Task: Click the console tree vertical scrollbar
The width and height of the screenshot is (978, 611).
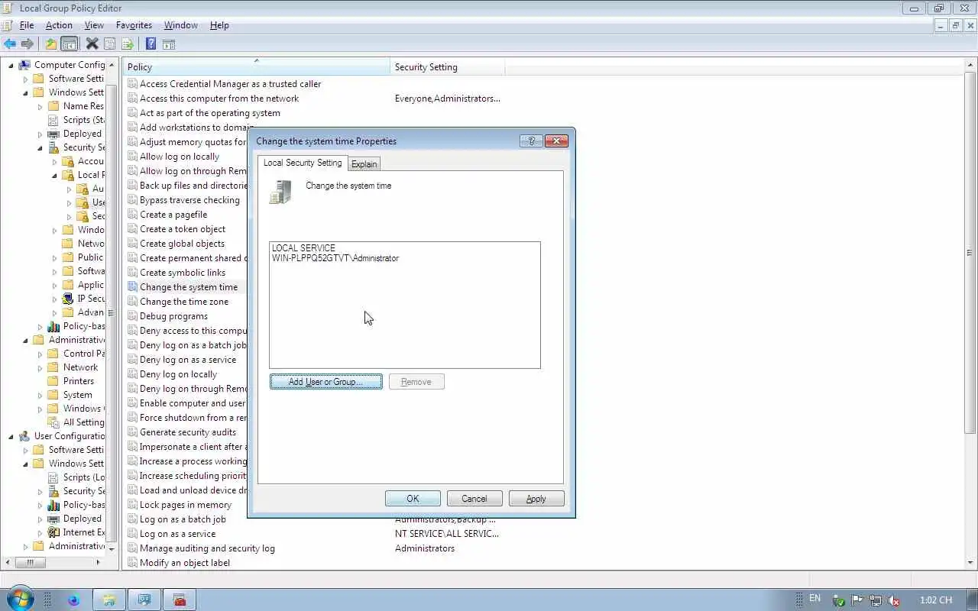Action: 112,313
